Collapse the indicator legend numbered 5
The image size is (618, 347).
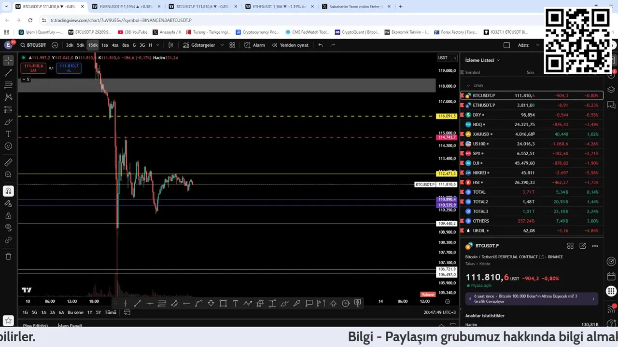pos(25,80)
